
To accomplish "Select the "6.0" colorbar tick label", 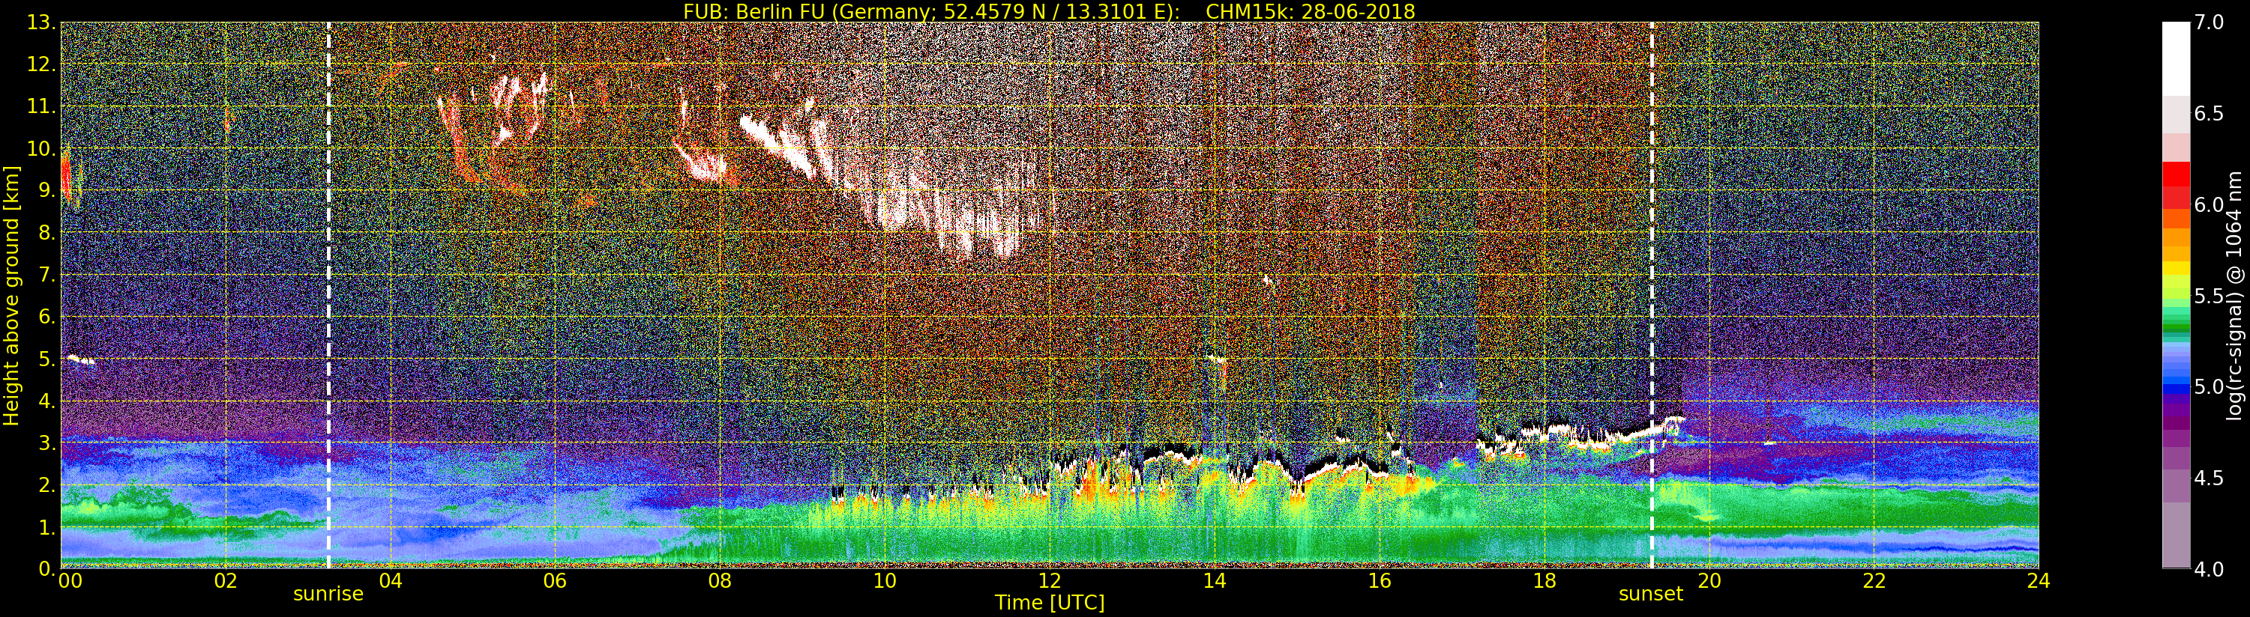I will click(2210, 204).
